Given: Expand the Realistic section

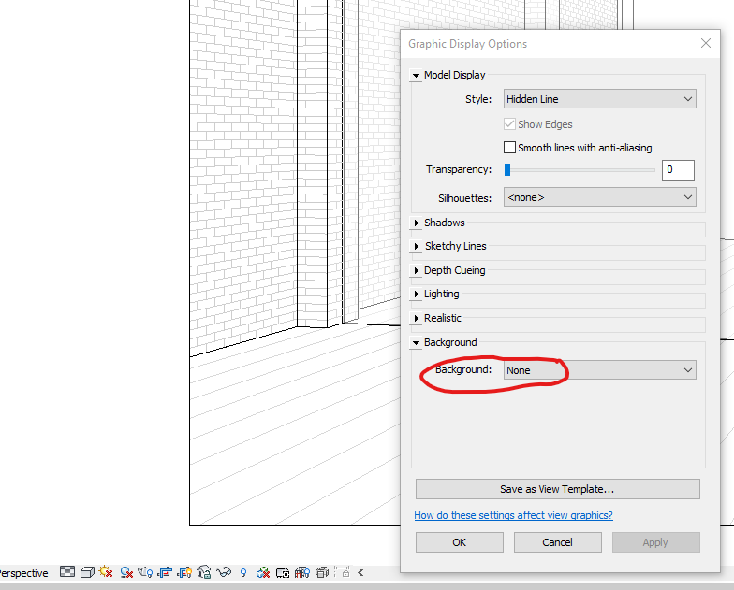Looking at the screenshot, I should tap(416, 318).
